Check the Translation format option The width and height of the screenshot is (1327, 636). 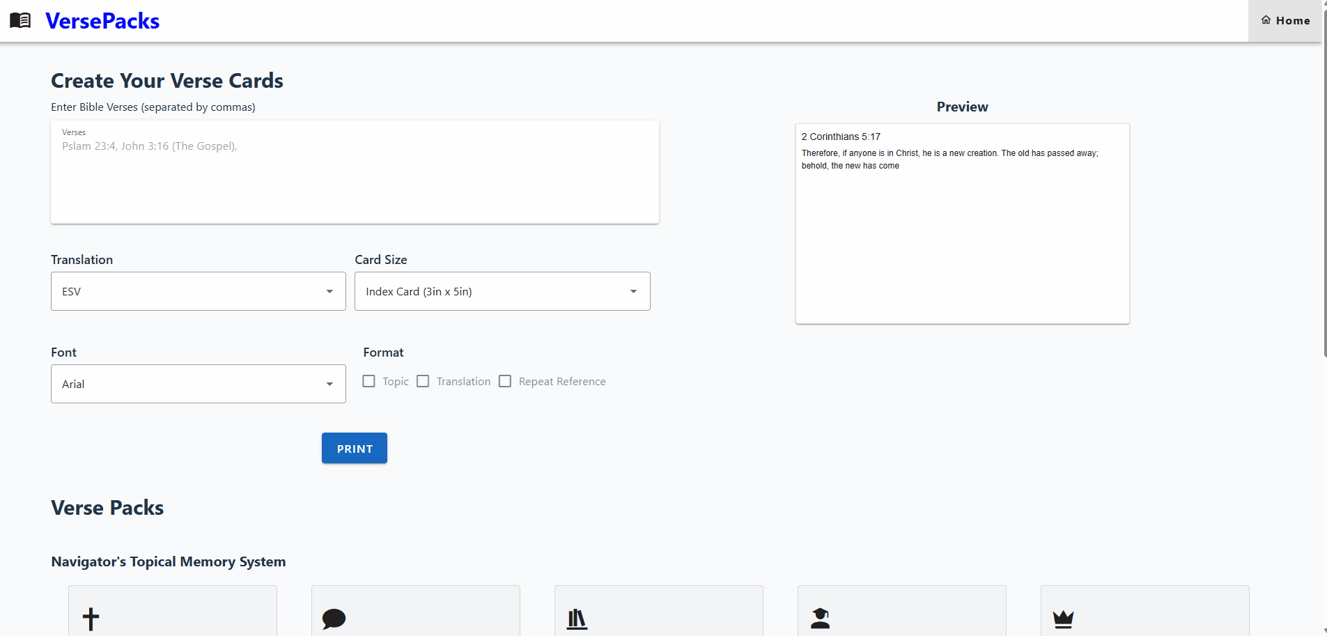tap(423, 381)
